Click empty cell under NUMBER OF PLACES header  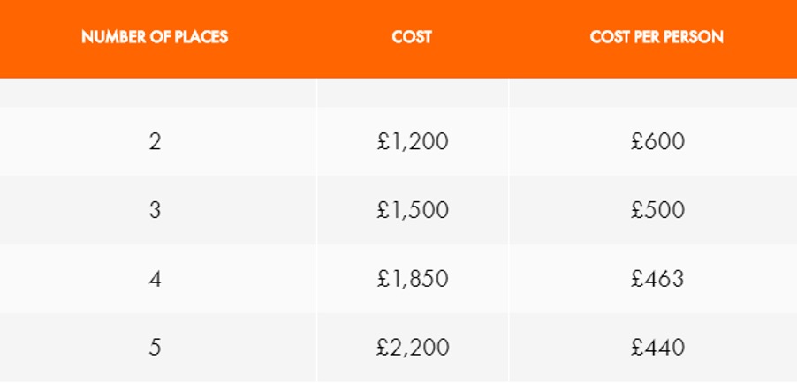(x=157, y=93)
